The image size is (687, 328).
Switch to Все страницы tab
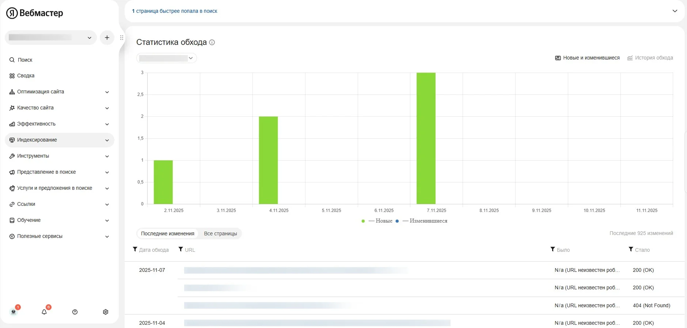pos(220,234)
